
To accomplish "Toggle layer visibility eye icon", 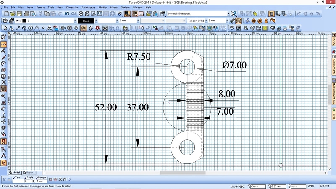I will (17, 21).
